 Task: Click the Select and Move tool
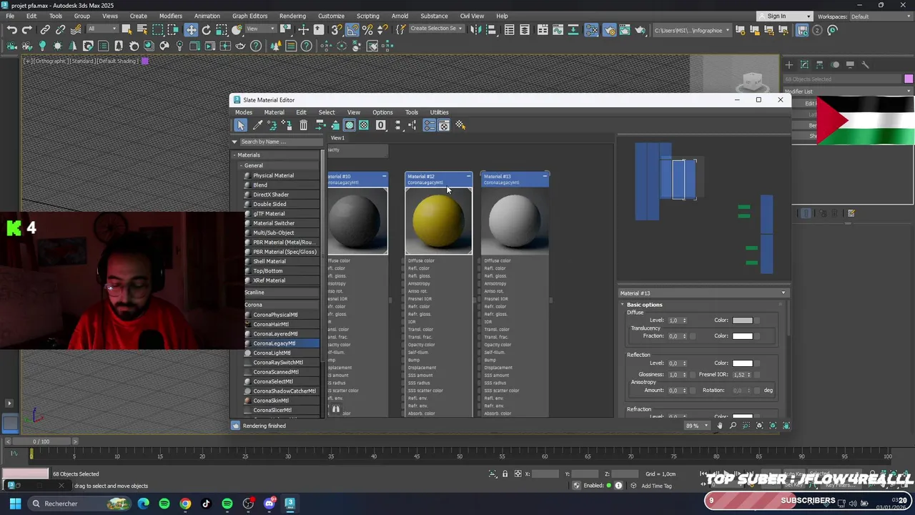(191, 30)
